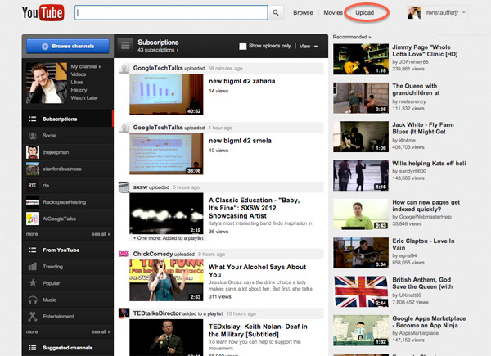Open How can new pages get indexed
This screenshot has height=356, width=491.
pos(426,205)
